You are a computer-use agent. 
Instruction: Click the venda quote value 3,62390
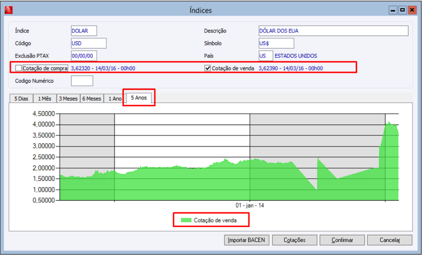tap(291, 68)
